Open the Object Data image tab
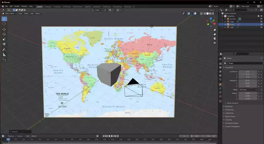 [x=220, y=96]
